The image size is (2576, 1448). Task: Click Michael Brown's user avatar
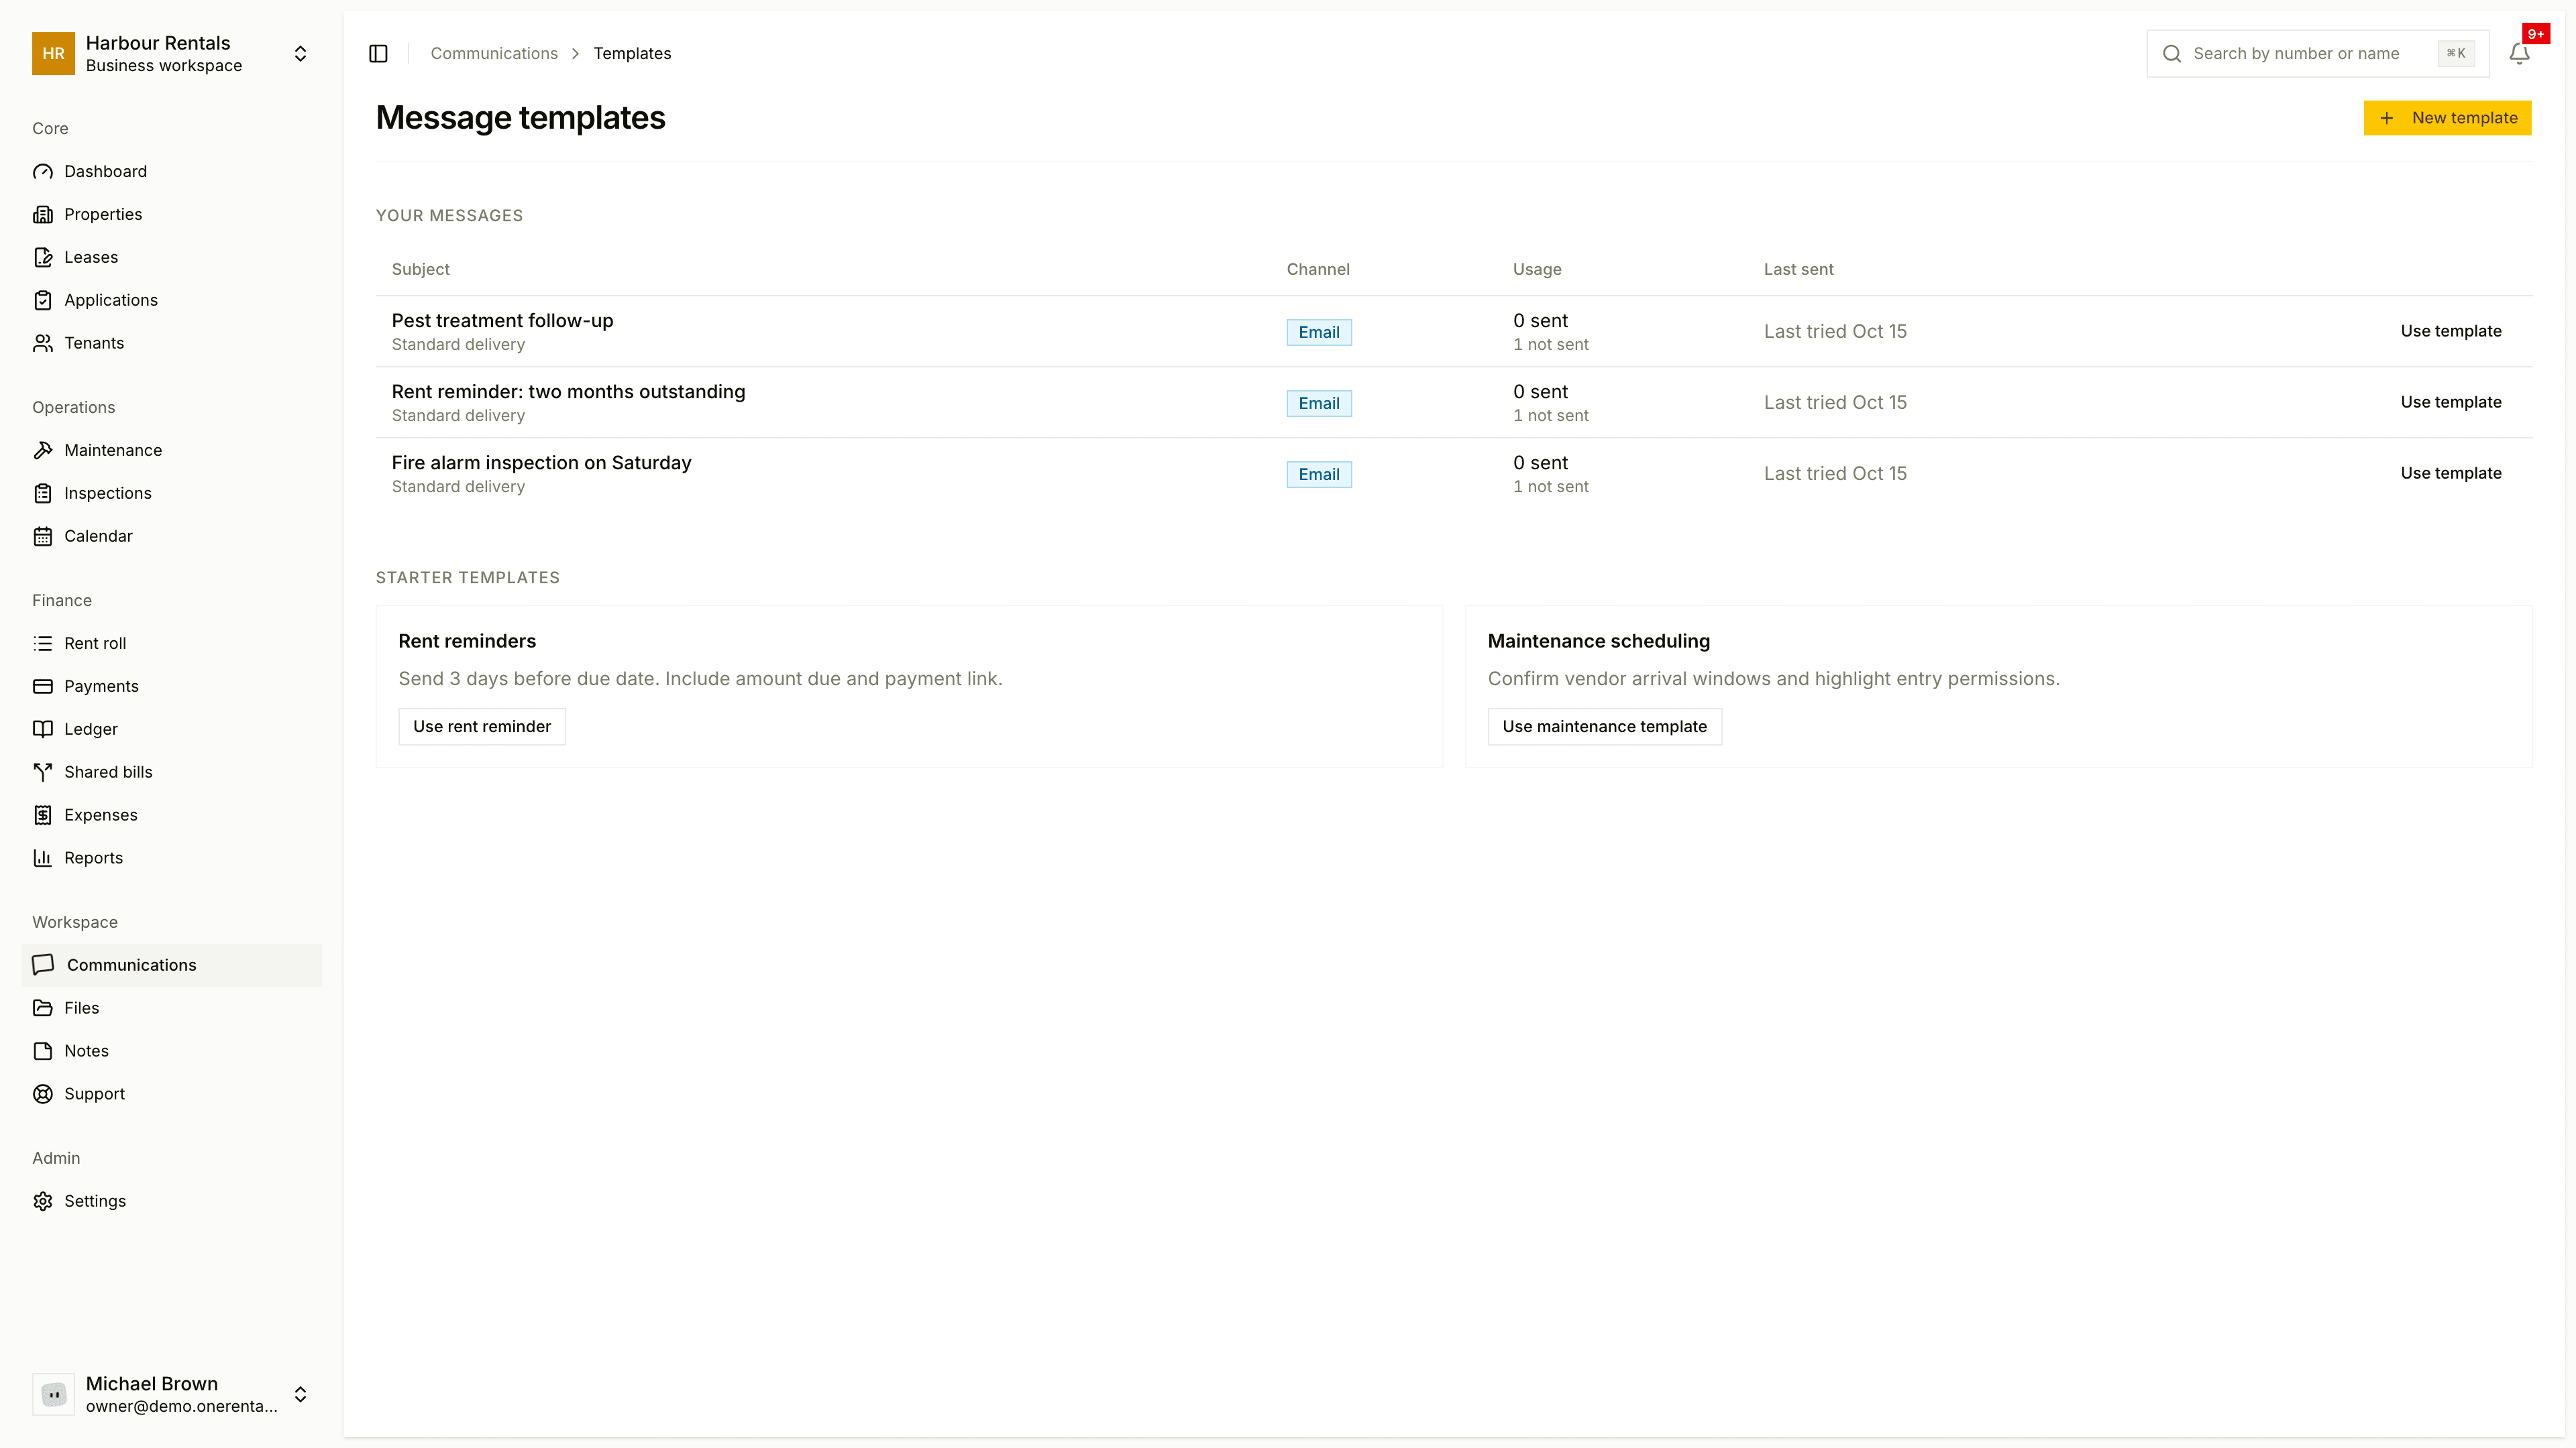tap(53, 1395)
